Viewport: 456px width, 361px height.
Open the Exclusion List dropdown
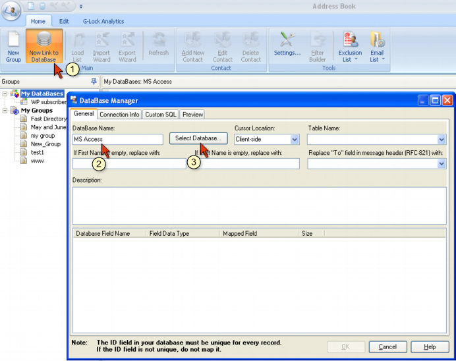point(350,47)
